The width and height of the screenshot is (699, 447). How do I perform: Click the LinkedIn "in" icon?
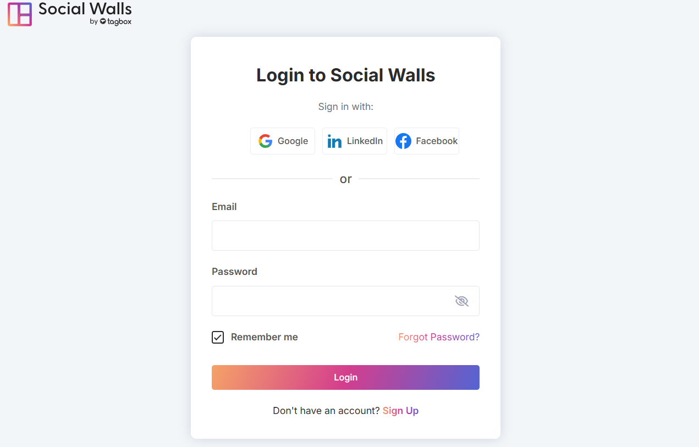pyautogui.click(x=334, y=141)
